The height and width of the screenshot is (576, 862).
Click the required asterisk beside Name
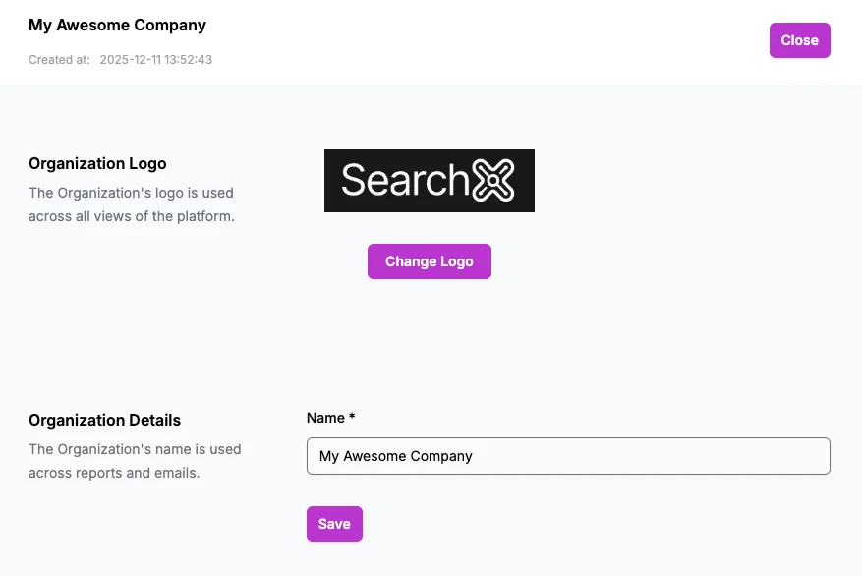[x=352, y=418]
